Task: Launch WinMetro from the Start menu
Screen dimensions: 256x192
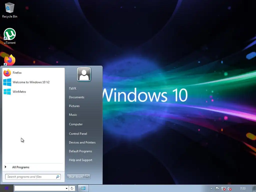Action: [x=33, y=92]
